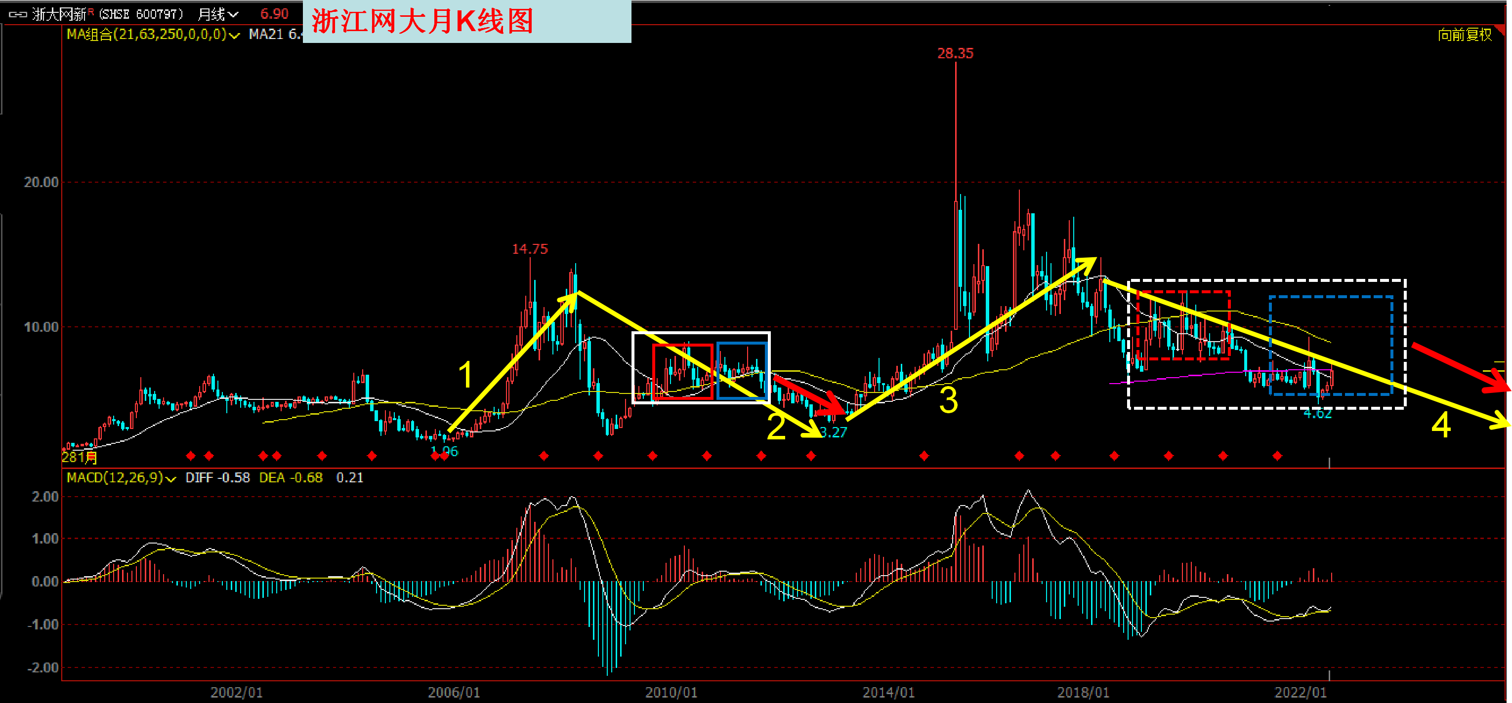1512x703 pixels.
Task: Click the MA21 moving average value
Action: click(x=275, y=35)
